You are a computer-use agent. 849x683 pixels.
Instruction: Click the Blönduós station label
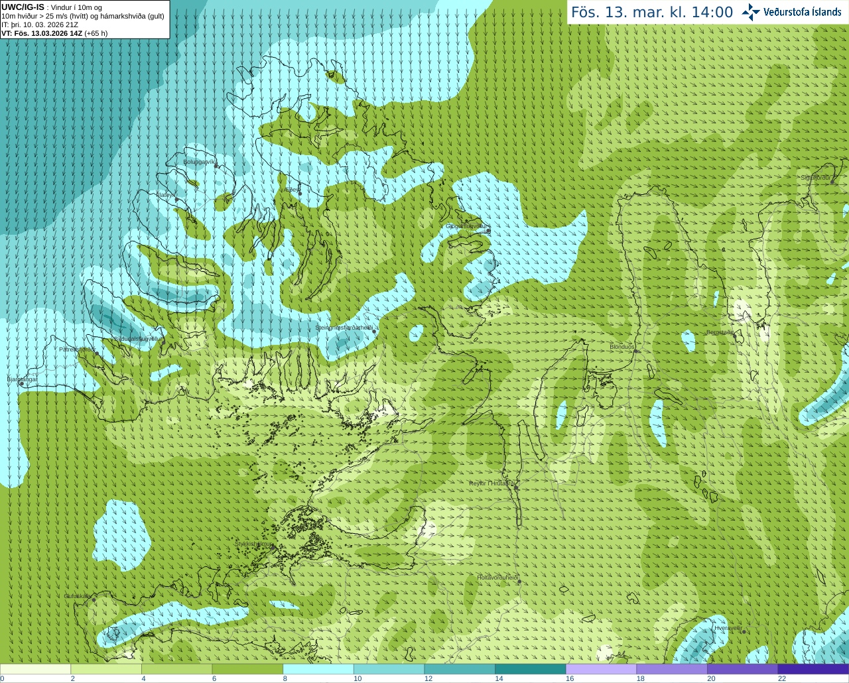622,347
